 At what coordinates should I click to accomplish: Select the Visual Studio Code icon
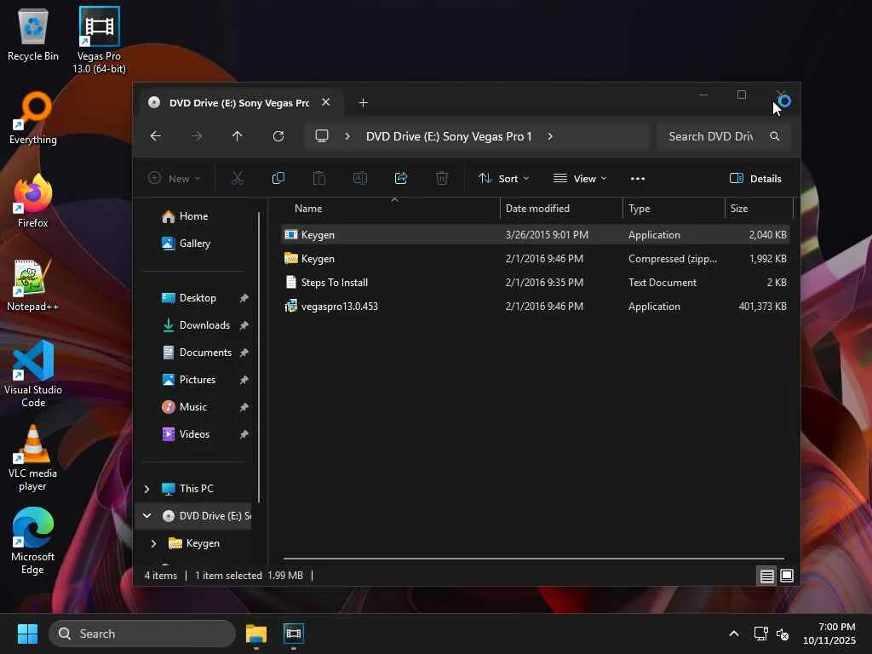pyautogui.click(x=33, y=374)
